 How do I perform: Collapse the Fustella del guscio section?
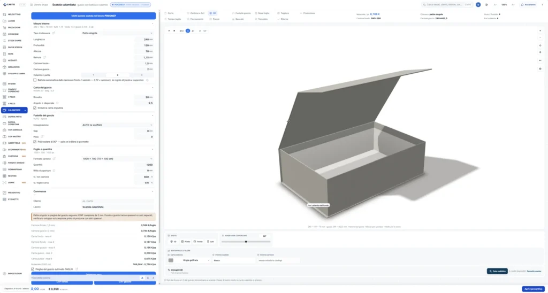(x=153, y=115)
